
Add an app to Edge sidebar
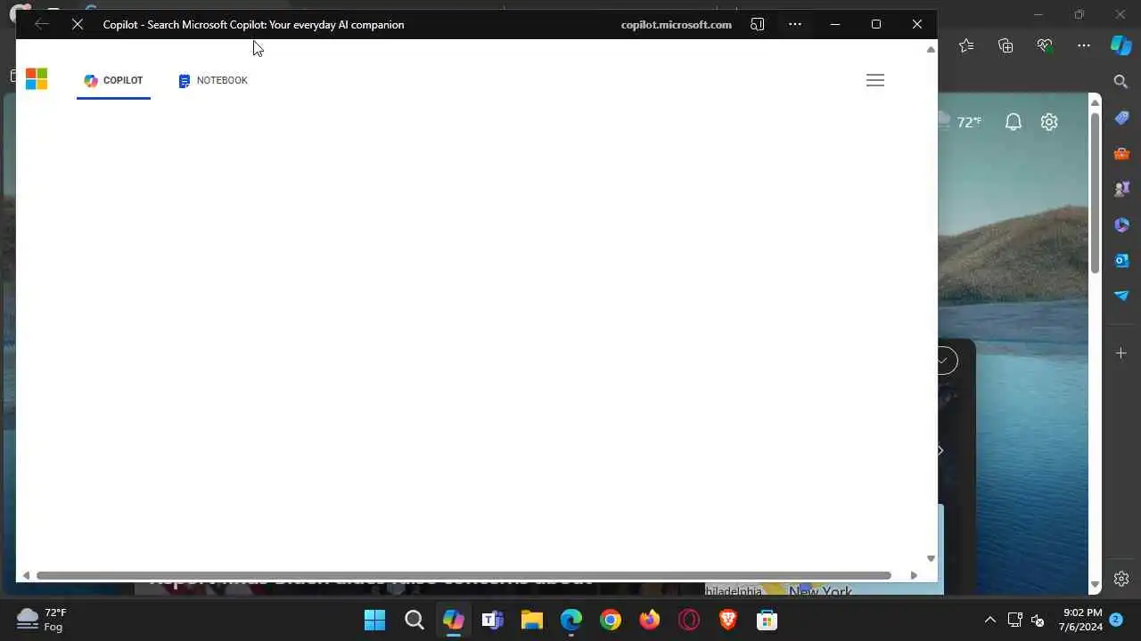click(1121, 353)
